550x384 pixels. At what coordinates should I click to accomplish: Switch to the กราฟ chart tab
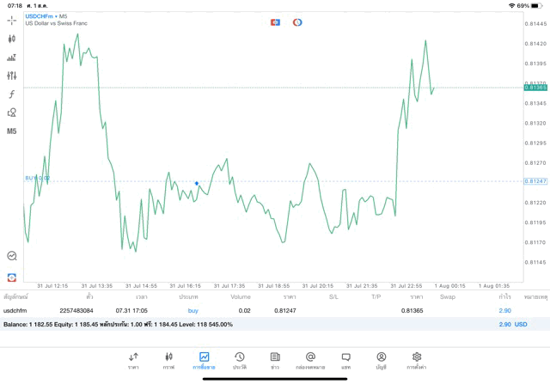pos(168,360)
